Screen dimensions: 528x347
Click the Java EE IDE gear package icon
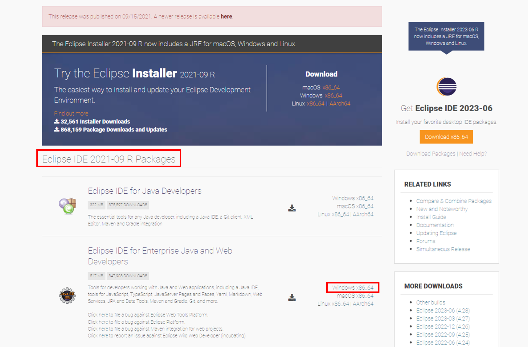click(x=67, y=295)
